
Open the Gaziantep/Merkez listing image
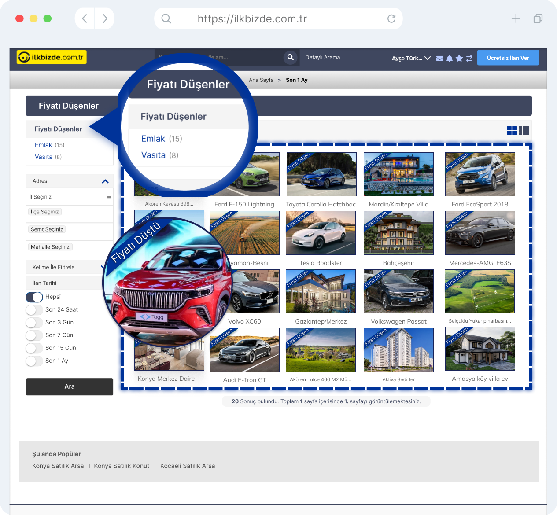coord(321,291)
